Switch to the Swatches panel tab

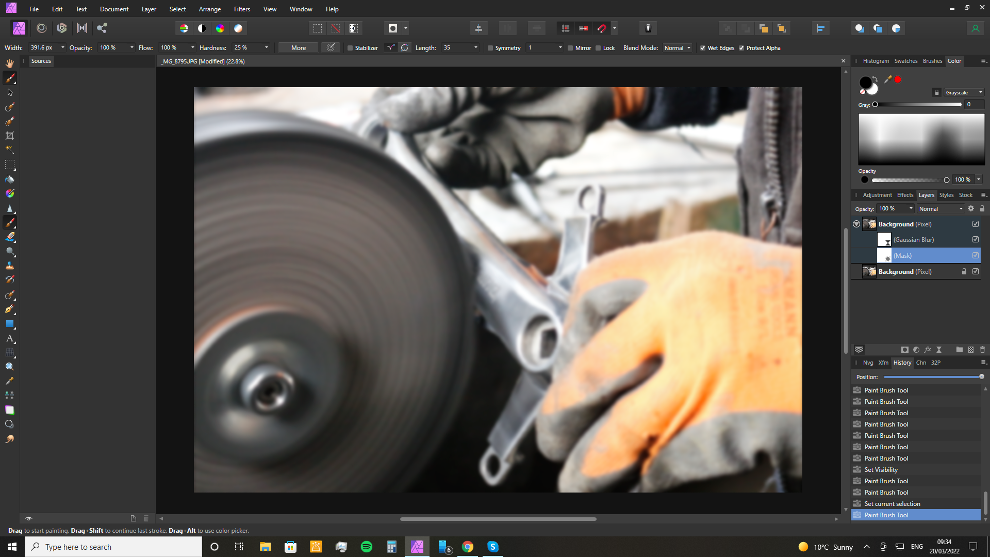pos(905,61)
